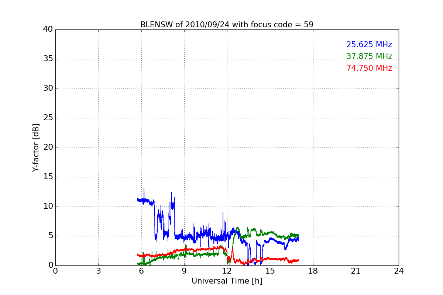The height and width of the screenshot is (295, 443).
Task: Select the blue '25.625 MHz' legend label
Action: click(x=369, y=45)
